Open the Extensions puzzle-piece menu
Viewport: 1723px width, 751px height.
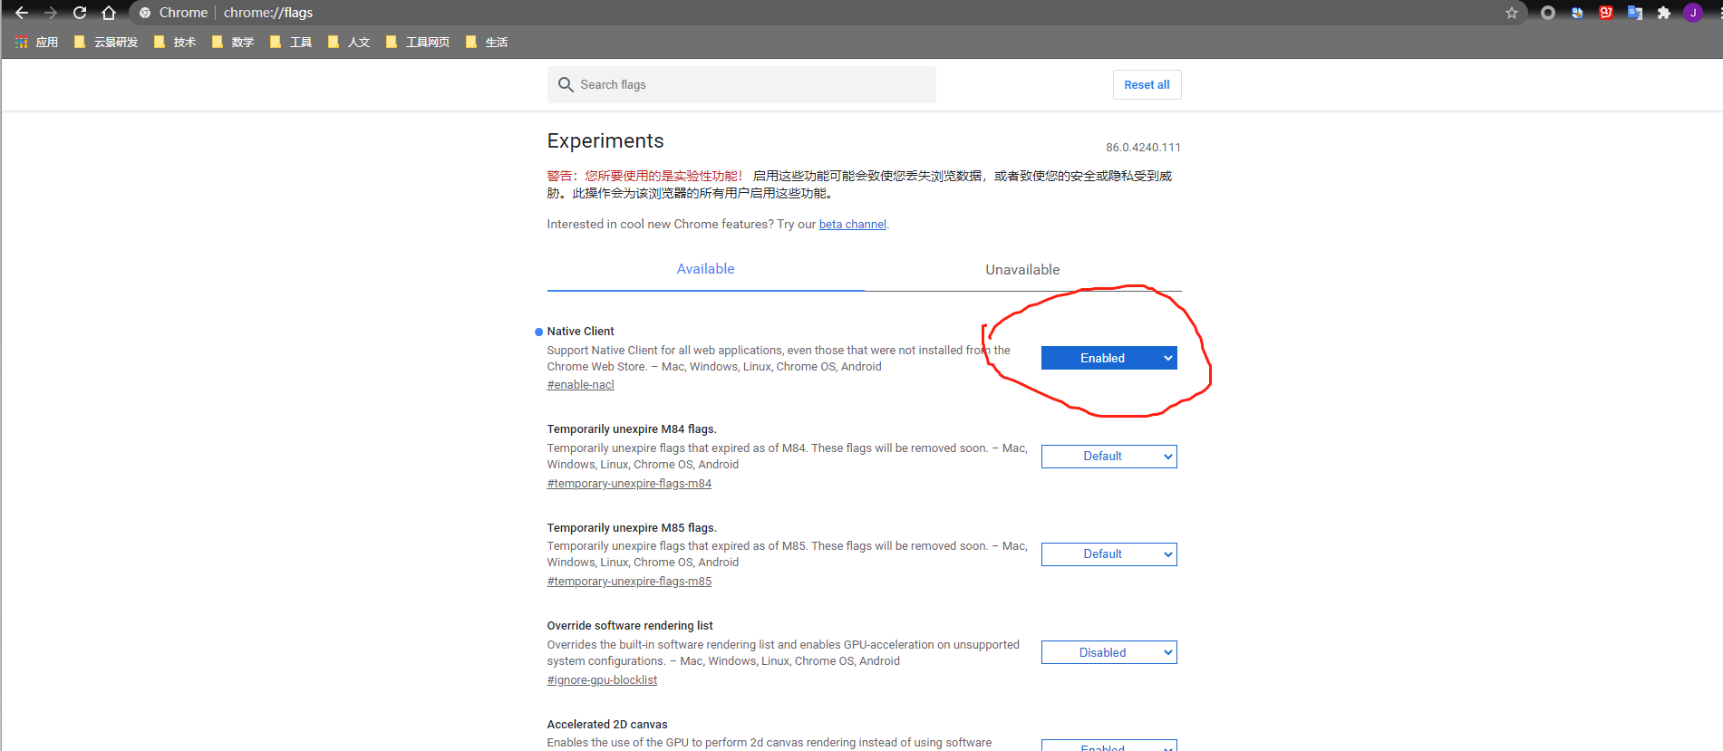point(1664,13)
